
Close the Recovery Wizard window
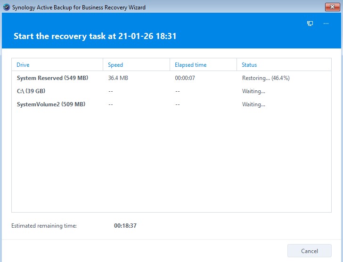(x=332, y=7)
